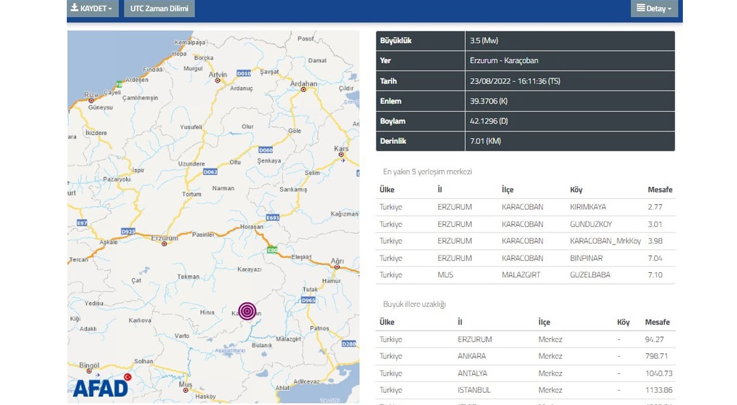Open the KAYDET dropdown menu
Screen dimensions: 737x405
(x=94, y=9)
